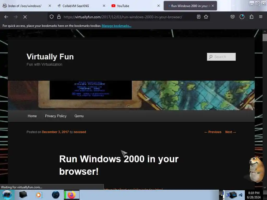This screenshot has width=267, height=200.
Task: Click the Fun with Virtualization tagline
Action: (x=44, y=65)
